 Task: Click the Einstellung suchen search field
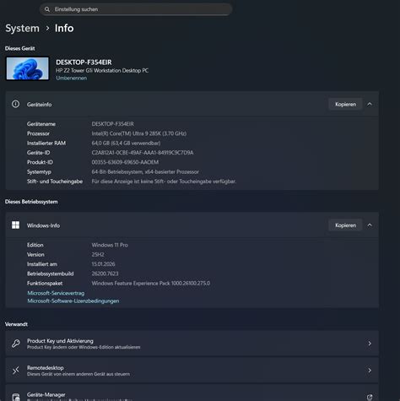(136, 9)
